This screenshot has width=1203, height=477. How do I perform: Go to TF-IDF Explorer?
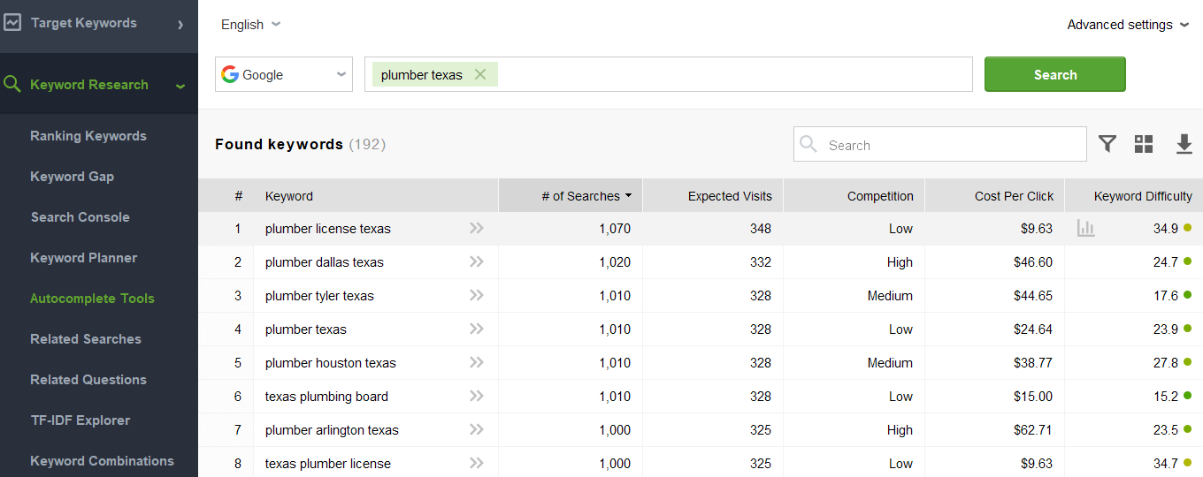pos(80,420)
